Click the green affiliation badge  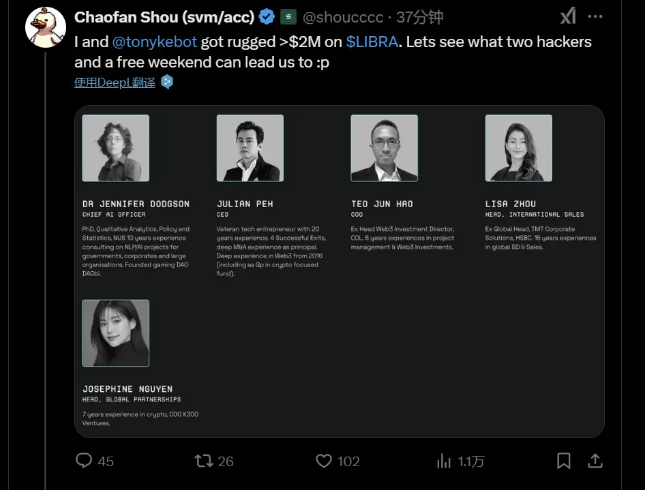288,17
